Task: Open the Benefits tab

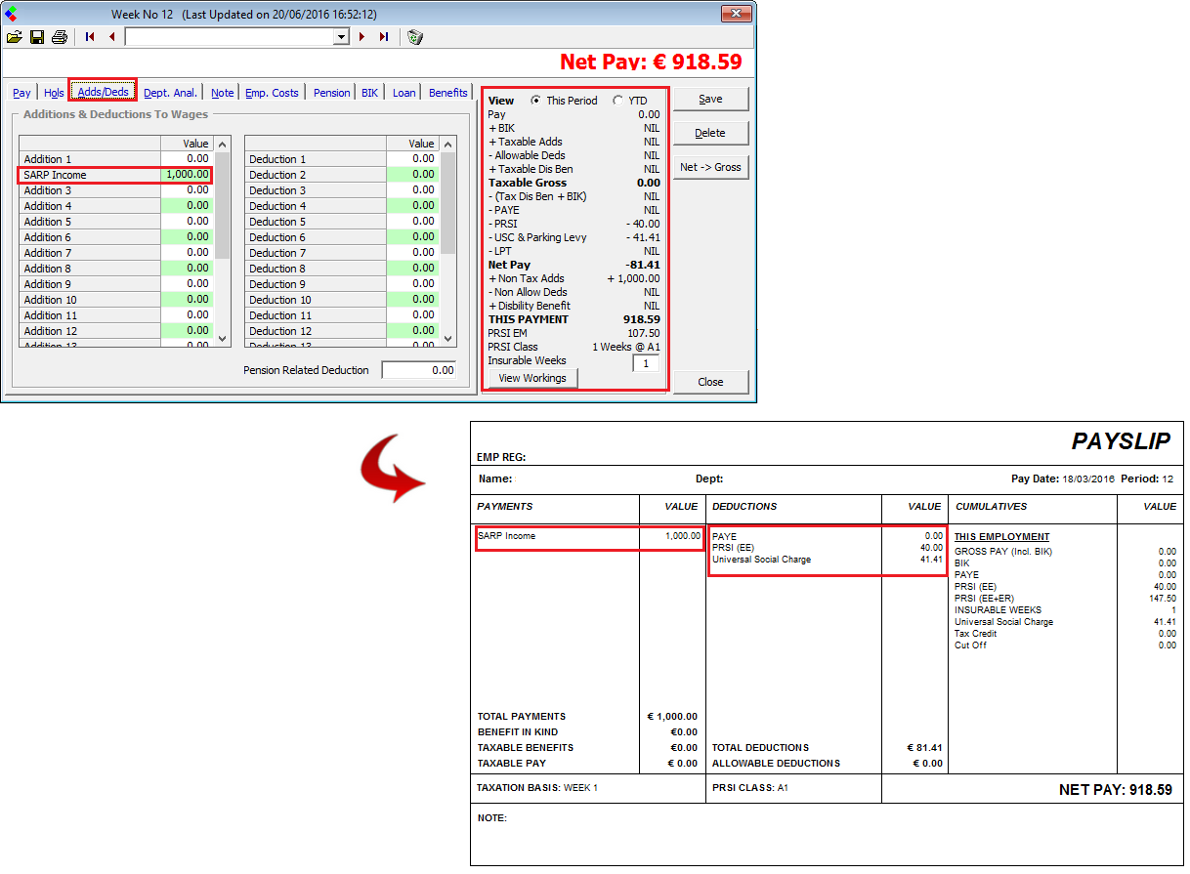Action: tap(447, 93)
